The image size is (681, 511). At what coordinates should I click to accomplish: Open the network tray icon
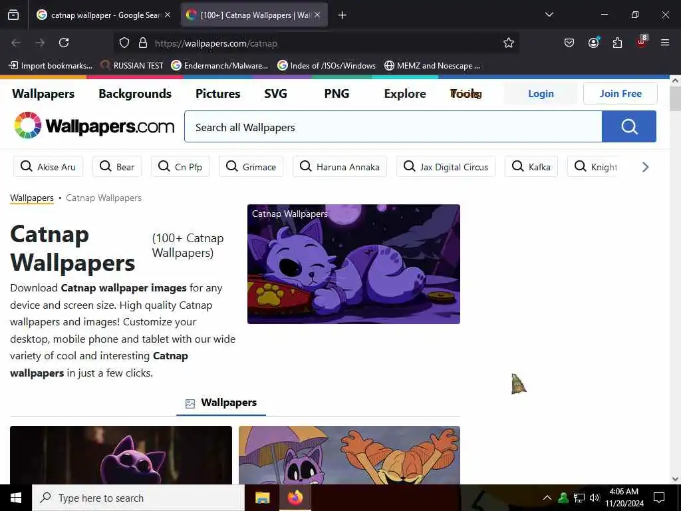point(579,498)
